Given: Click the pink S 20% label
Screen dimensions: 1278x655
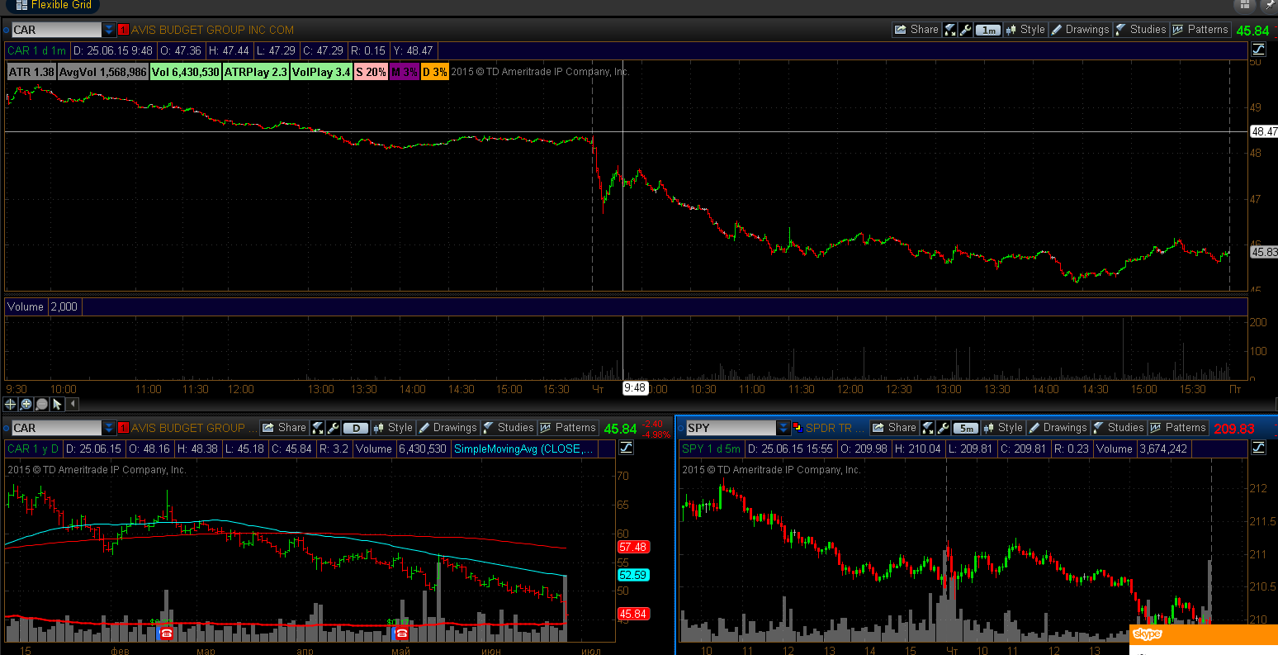Looking at the screenshot, I should [371, 72].
